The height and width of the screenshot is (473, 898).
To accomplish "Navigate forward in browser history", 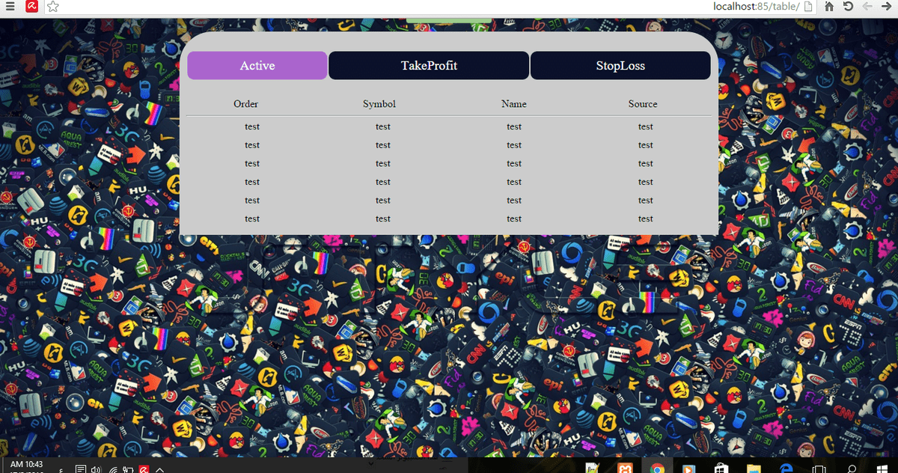I will pyautogui.click(x=887, y=7).
